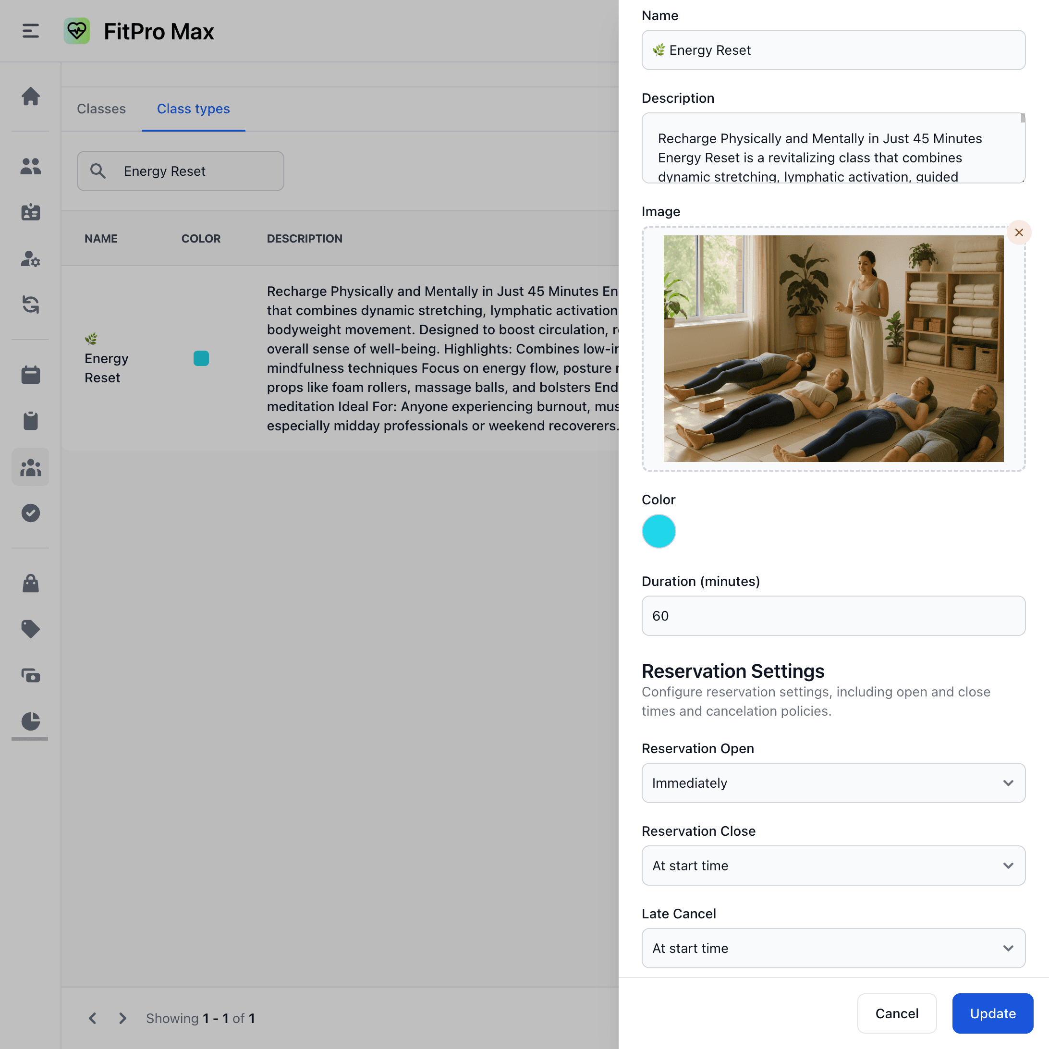1049x1049 pixels.
Task: Expand the Late Cancel dropdown
Action: click(833, 948)
